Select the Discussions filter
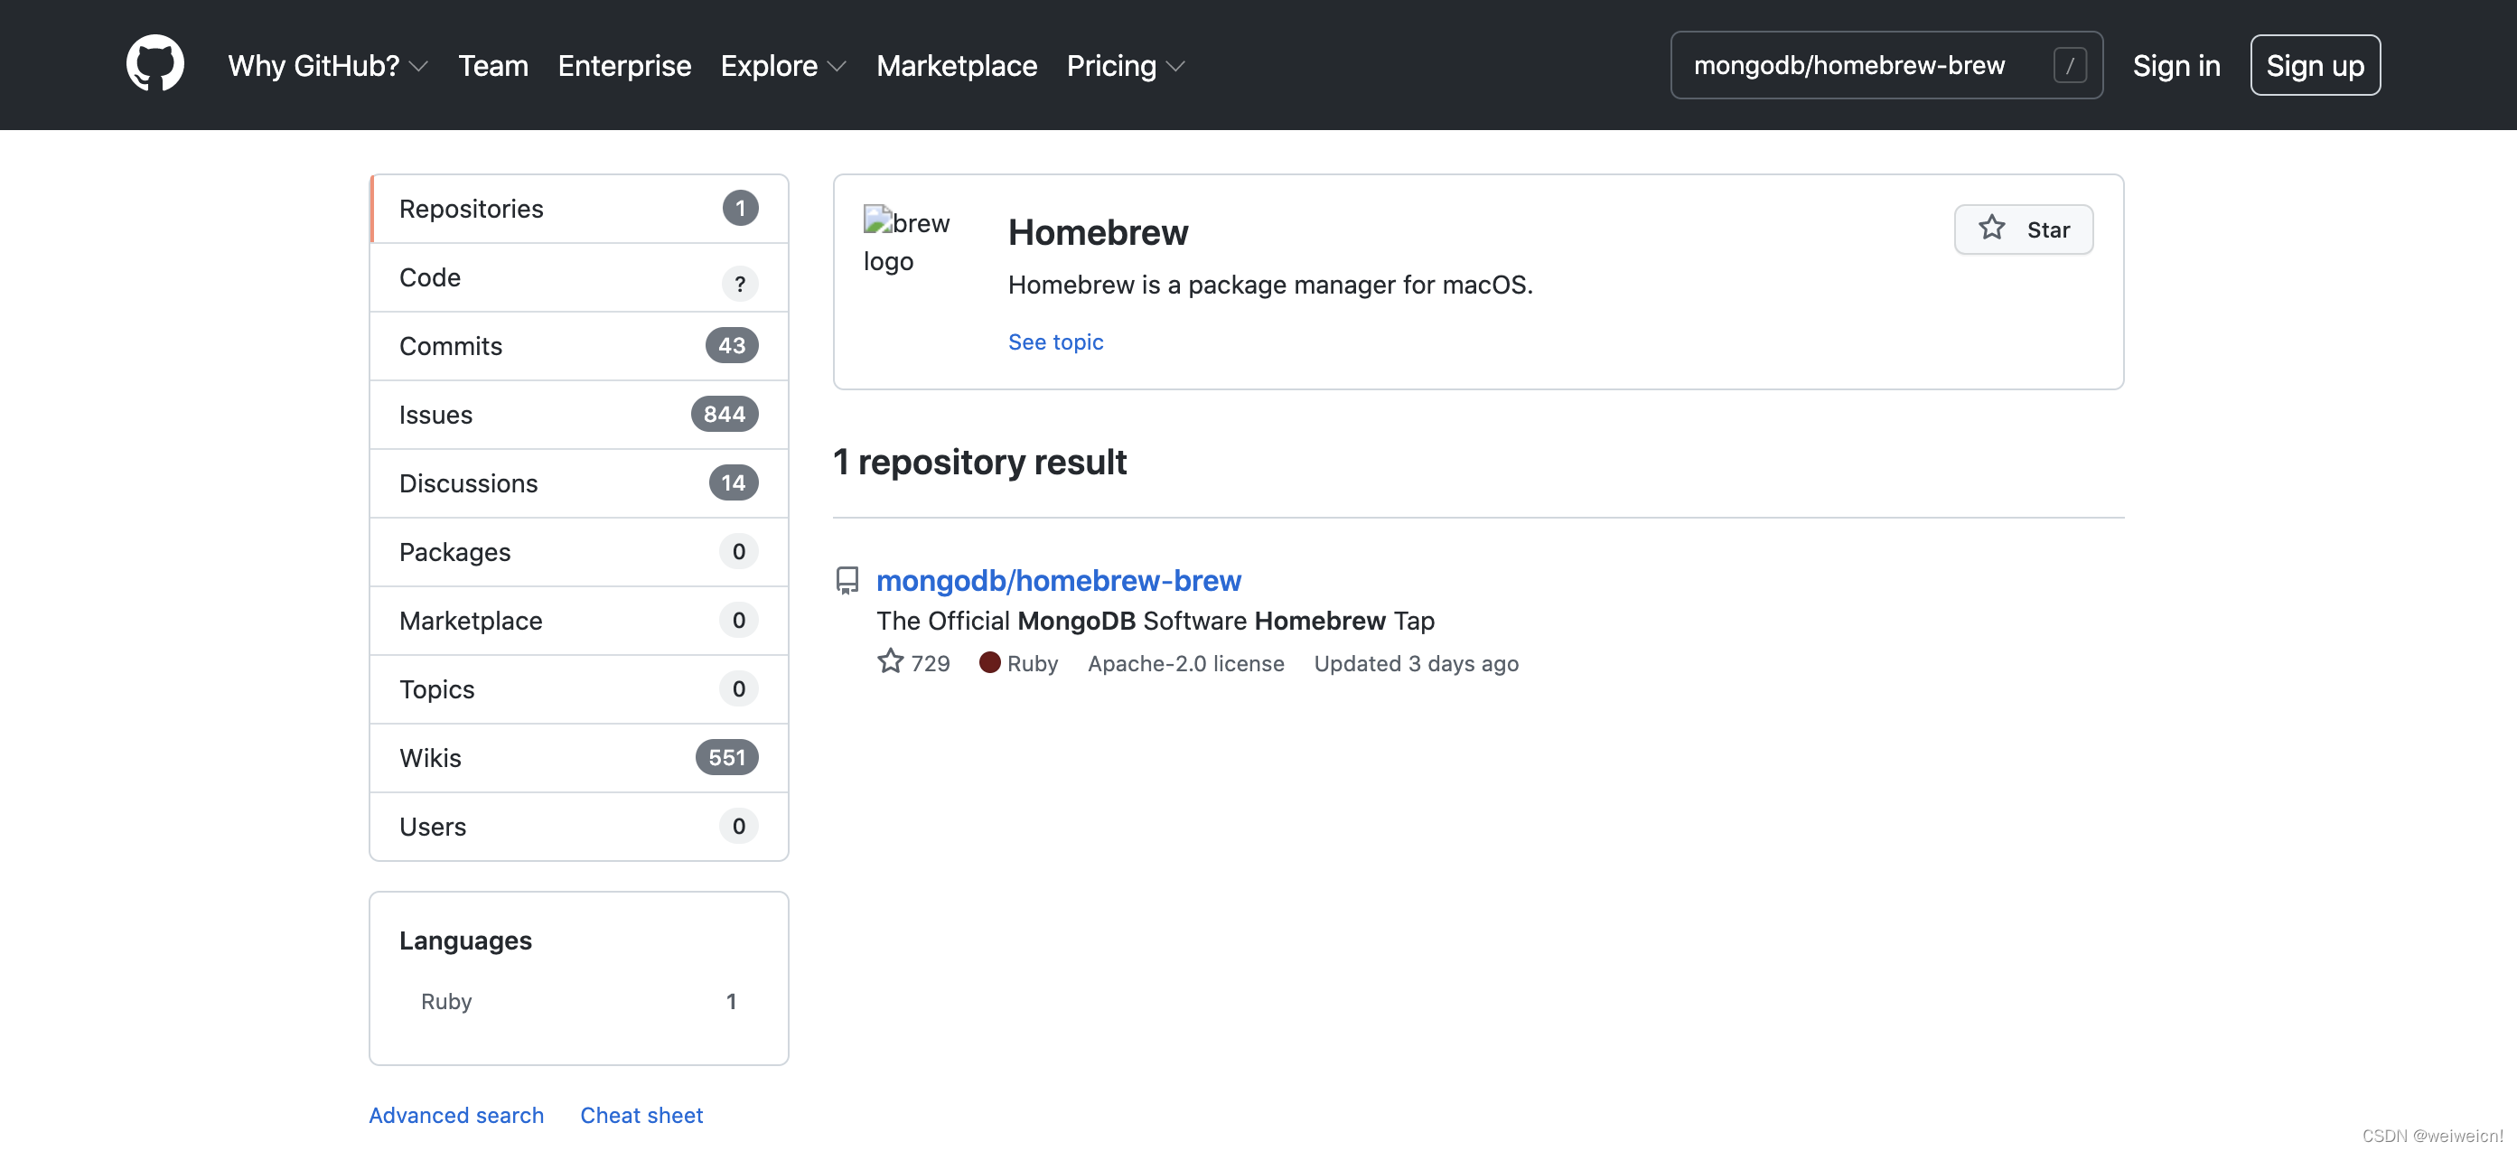The image size is (2517, 1151). tap(578, 482)
